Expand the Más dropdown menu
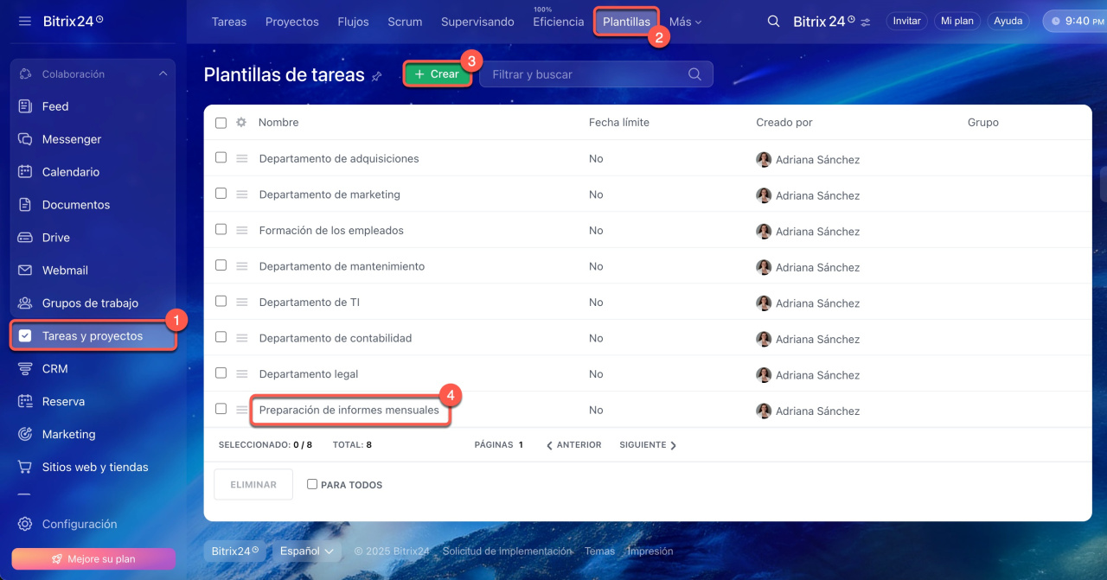This screenshot has height=580, width=1107. coord(685,22)
